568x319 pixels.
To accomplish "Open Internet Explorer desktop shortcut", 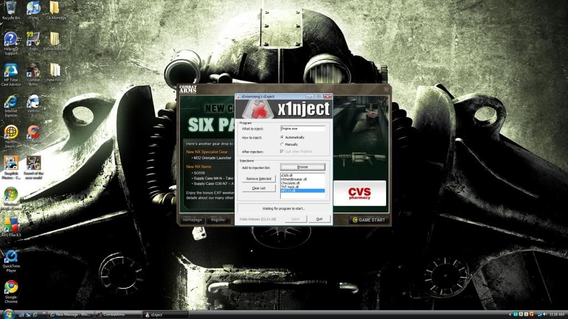I will pos(11,106).
